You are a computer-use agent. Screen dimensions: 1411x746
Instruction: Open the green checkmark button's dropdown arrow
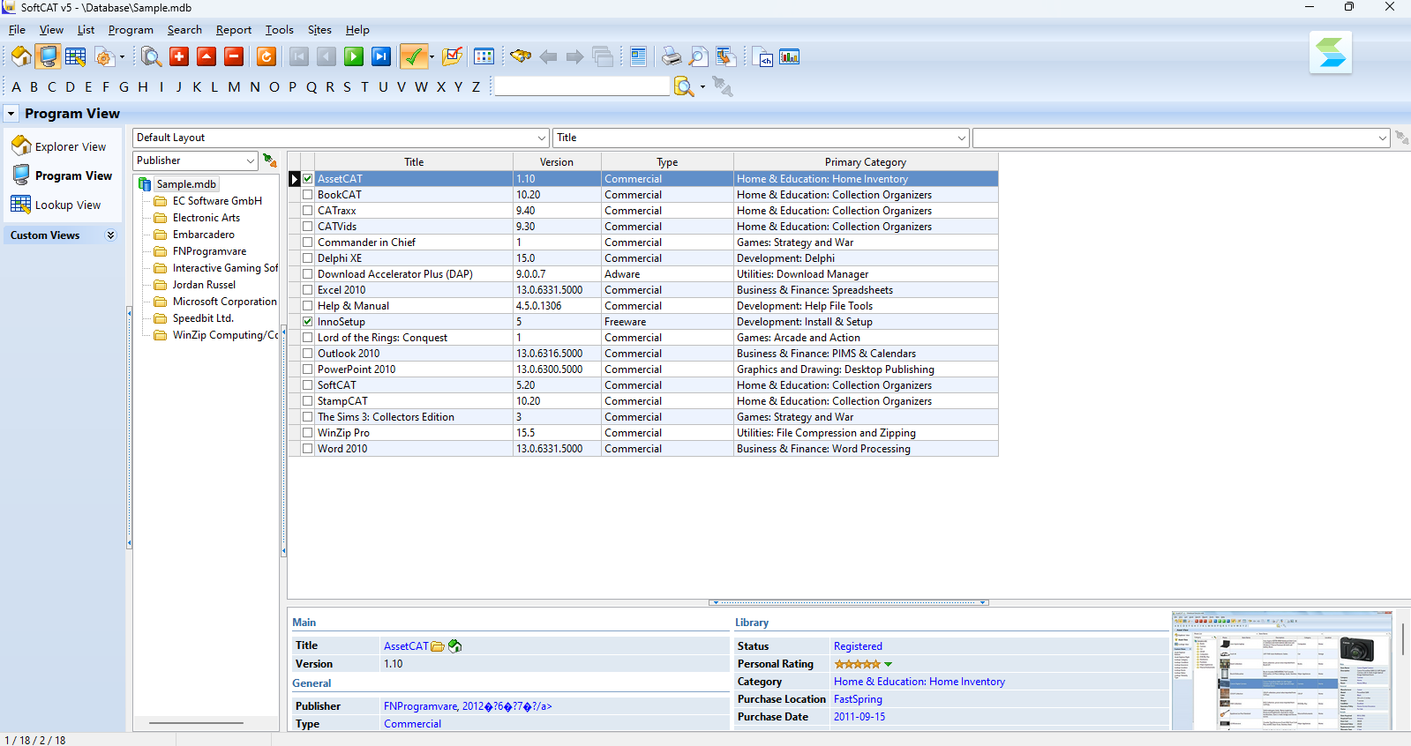(432, 57)
